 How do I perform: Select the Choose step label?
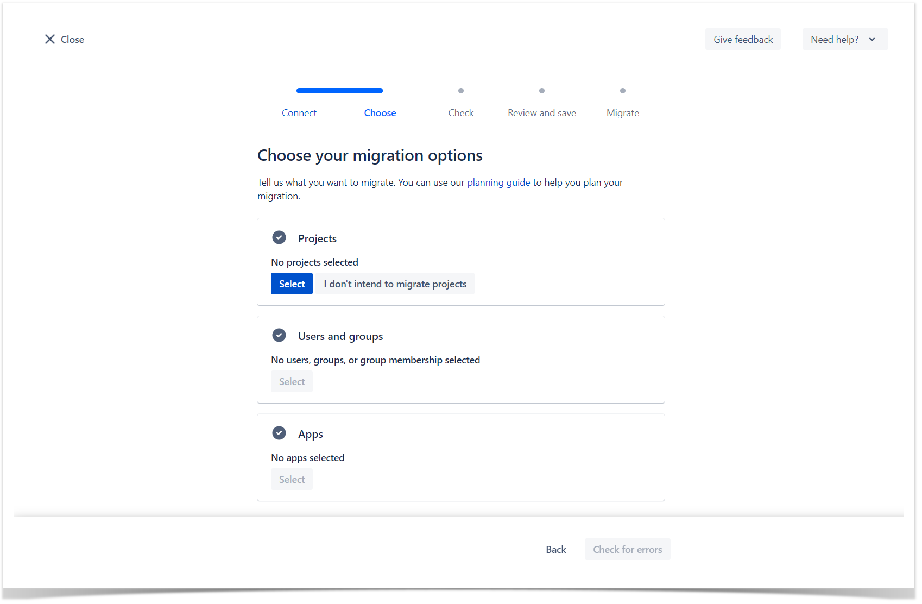click(380, 113)
